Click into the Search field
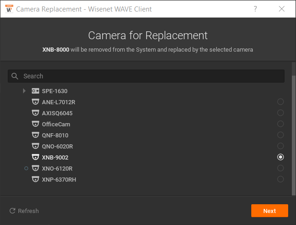Screen dimensions: 296x225 pyautogui.click(x=146, y=76)
